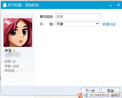This screenshot has height=98, width=122.
Task: Click the 年龄: 28岁 info line
Action: [x=12, y=66]
